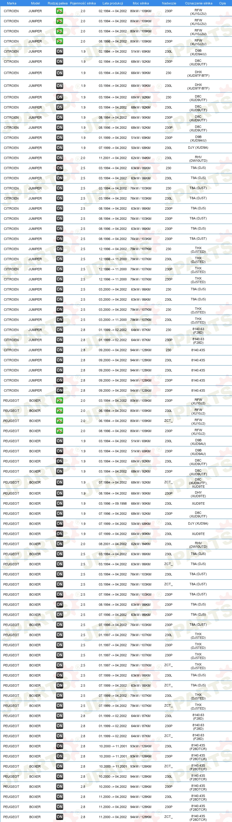
Task: Click ON icon in Citroen RHV 11.2001 row
Action: point(60,158)
